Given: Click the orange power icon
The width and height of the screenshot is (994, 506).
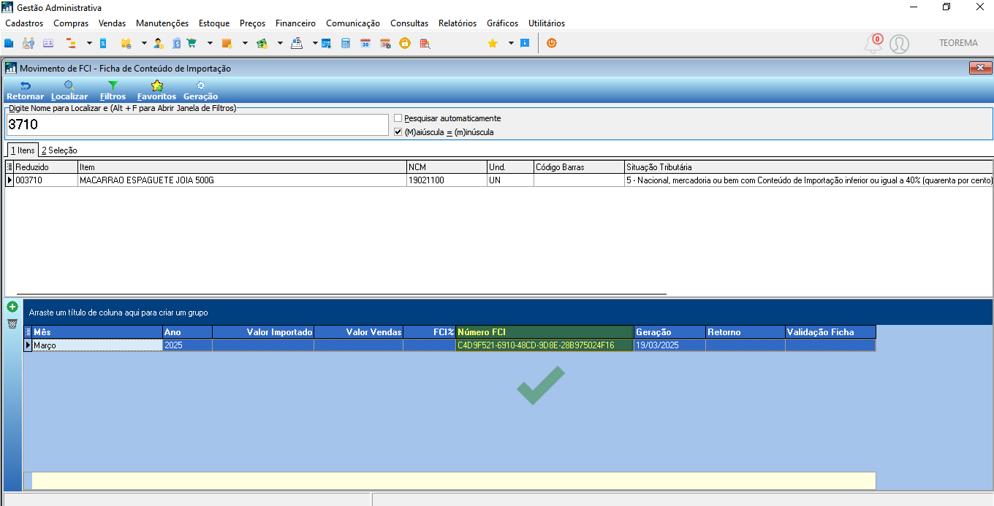Looking at the screenshot, I should [x=552, y=43].
